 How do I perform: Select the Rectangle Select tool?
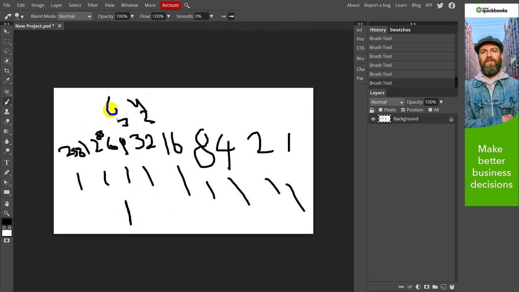coord(7,41)
